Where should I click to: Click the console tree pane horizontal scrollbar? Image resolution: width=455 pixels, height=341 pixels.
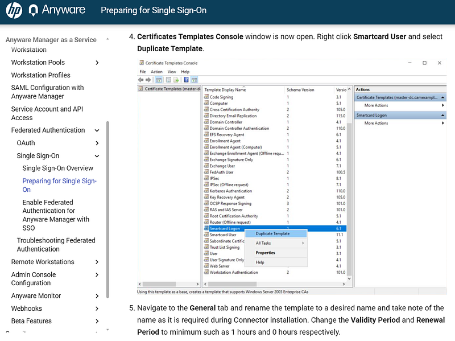coord(168,284)
